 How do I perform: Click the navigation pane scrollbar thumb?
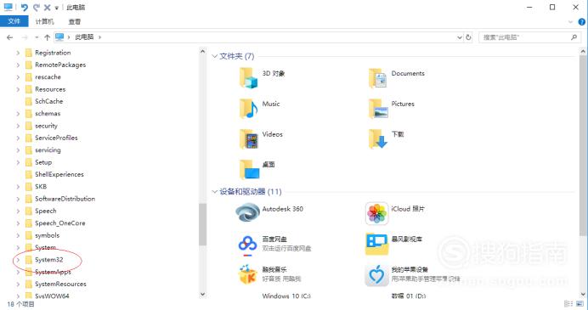202,224
